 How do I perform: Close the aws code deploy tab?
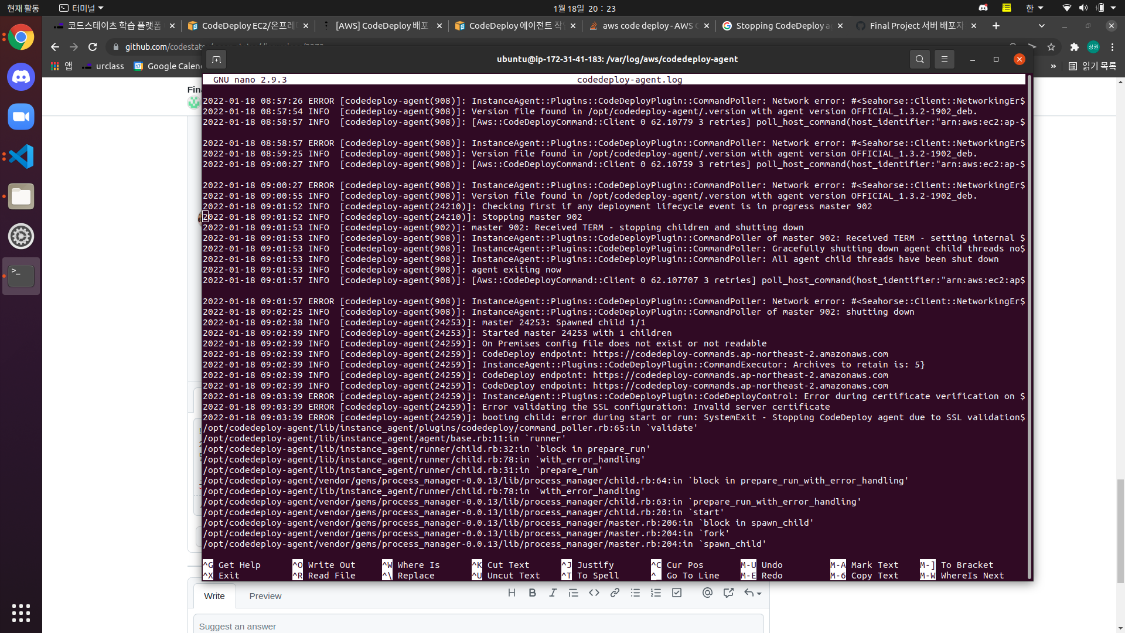707,26
